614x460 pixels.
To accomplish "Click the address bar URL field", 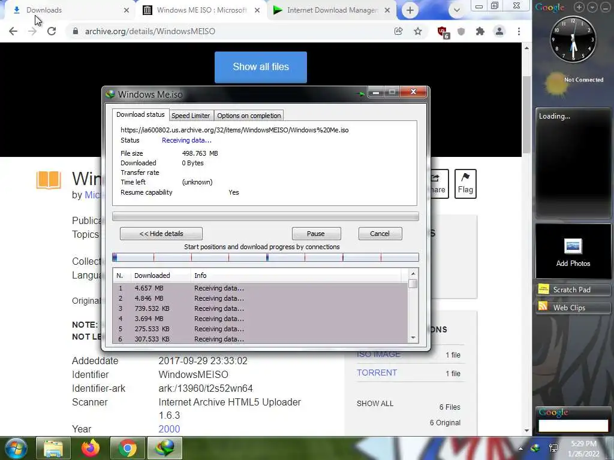I will pos(231,31).
